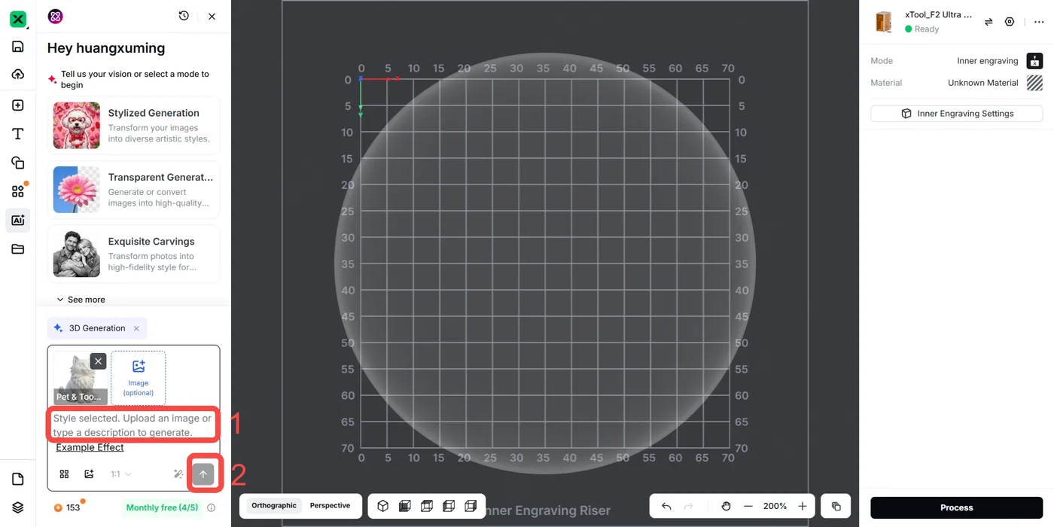Image resolution: width=1054 pixels, height=527 pixels.
Task: Open the 1:1 aspect ratio dropdown
Action: (x=121, y=474)
